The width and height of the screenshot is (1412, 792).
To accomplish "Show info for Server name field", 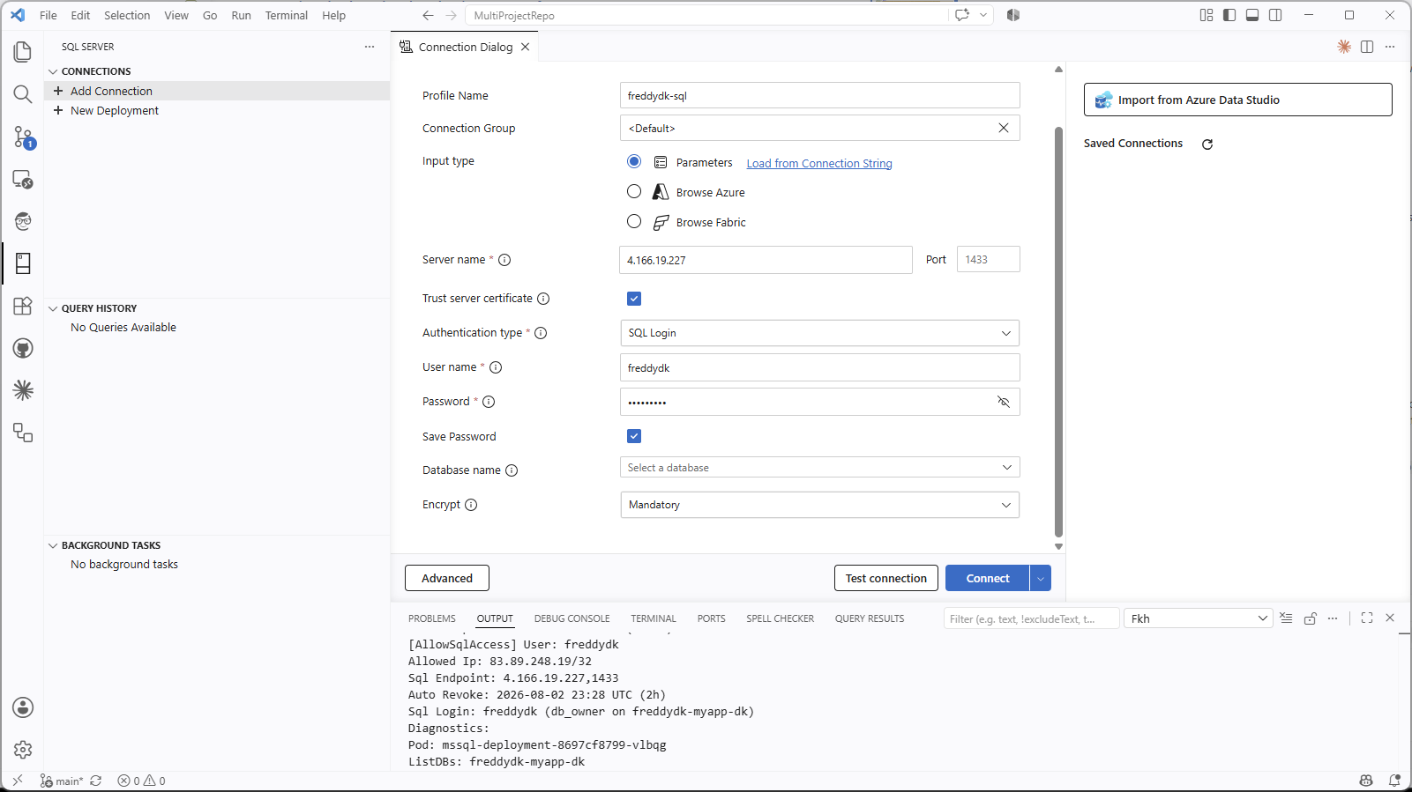I will (x=504, y=260).
